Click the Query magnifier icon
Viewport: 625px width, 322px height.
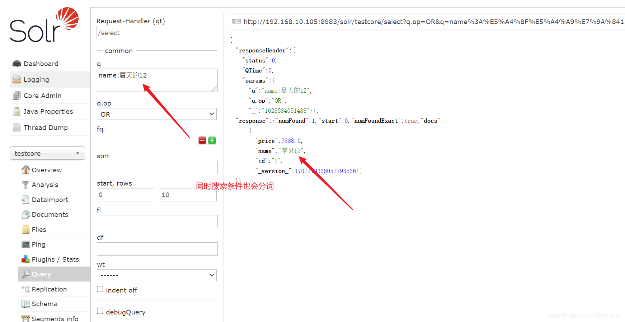[25, 274]
